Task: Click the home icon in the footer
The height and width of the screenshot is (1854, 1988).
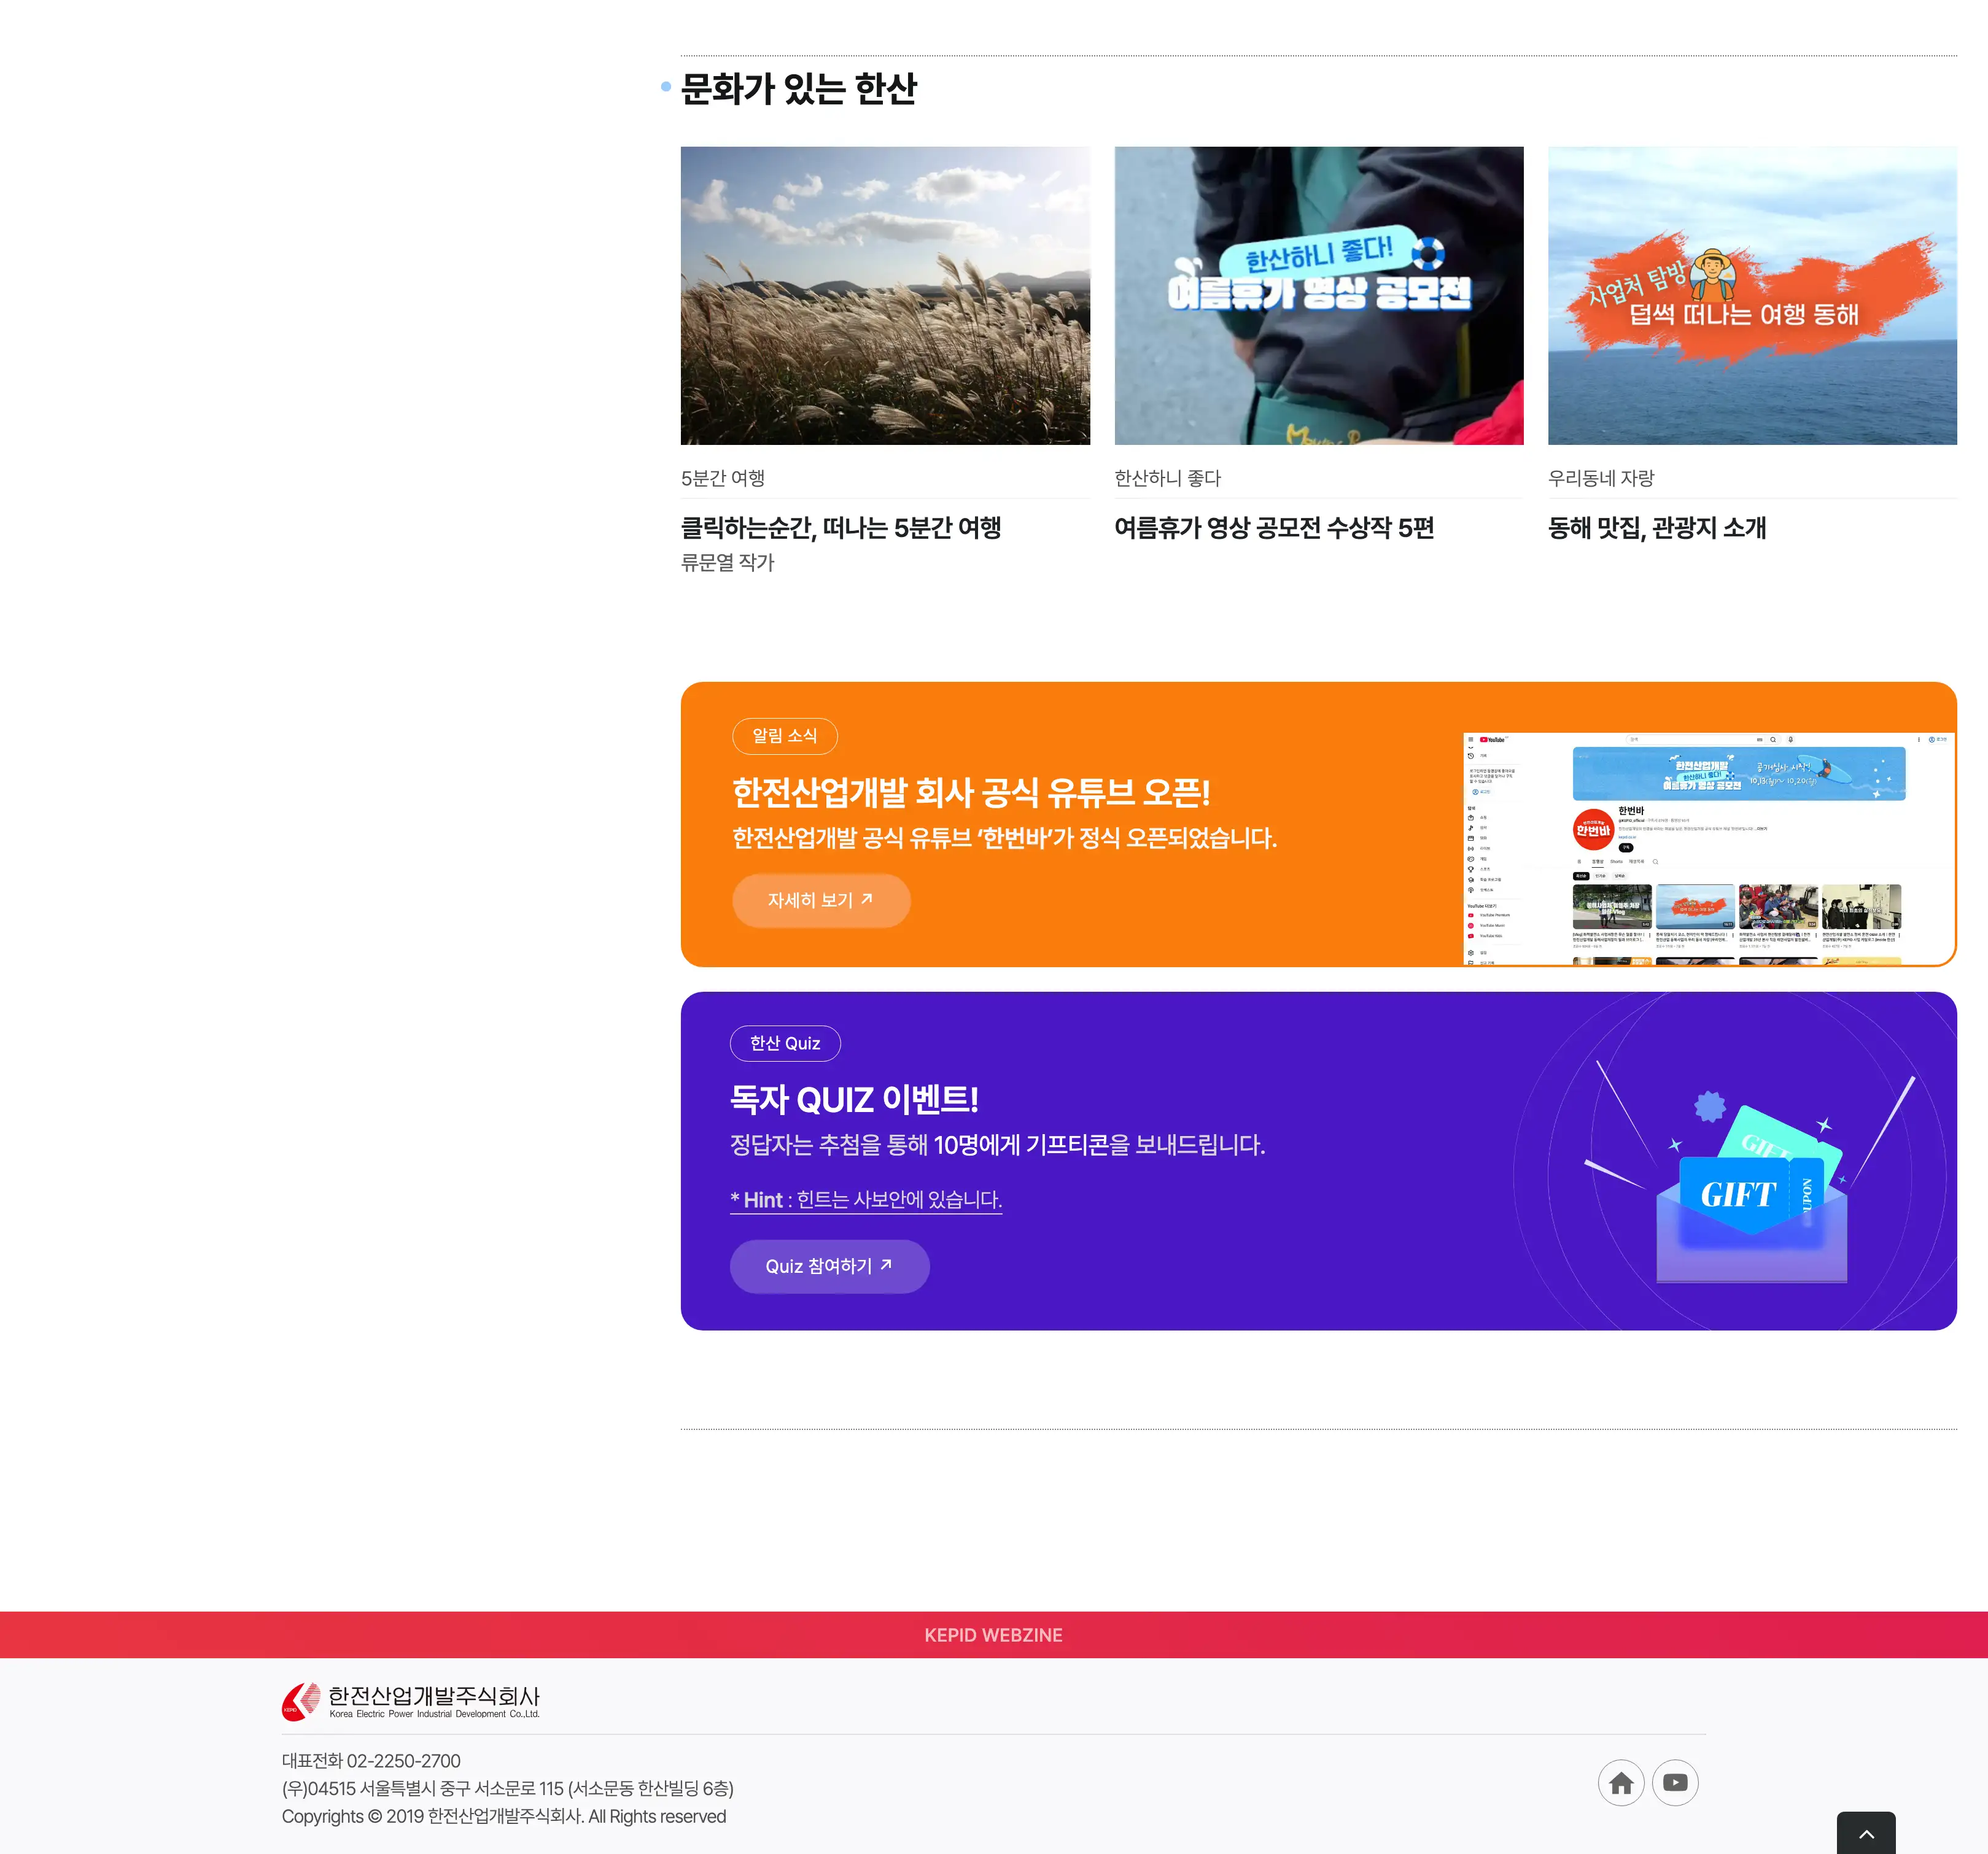Action: (1621, 1782)
